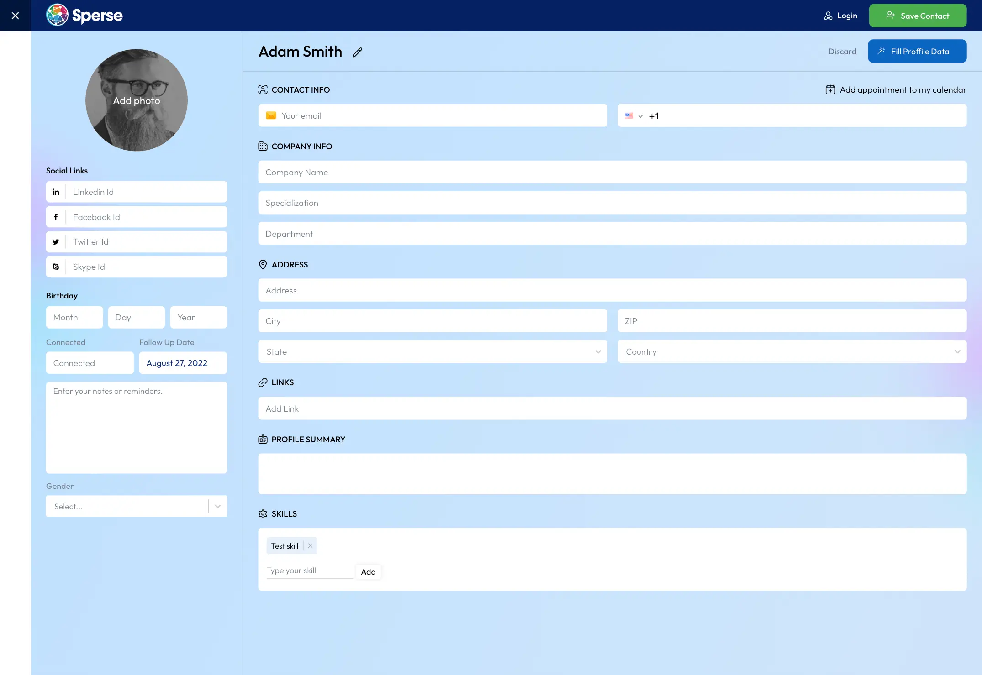Click the Skype icon in Social Links

(56, 267)
